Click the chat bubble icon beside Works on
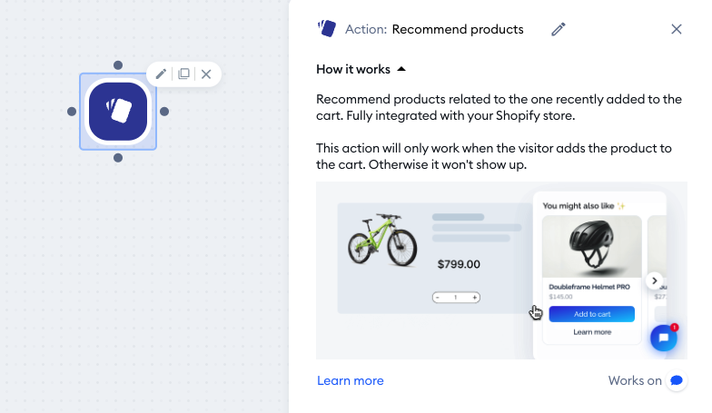Viewport: 712px width, 413px height. pyautogui.click(x=677, y=380)
